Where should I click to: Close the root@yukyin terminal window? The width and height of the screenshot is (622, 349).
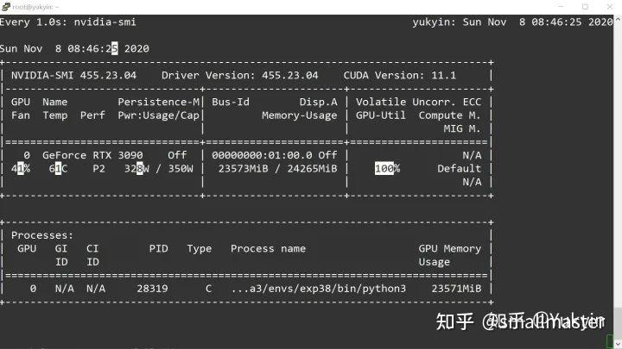point(610,6)
